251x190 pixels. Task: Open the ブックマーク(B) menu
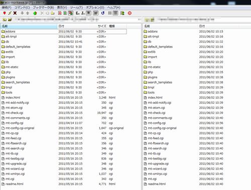(x=43, y=8)
